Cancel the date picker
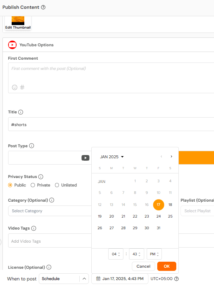Screen dimensions: 214x285 (x=143, y=266)
